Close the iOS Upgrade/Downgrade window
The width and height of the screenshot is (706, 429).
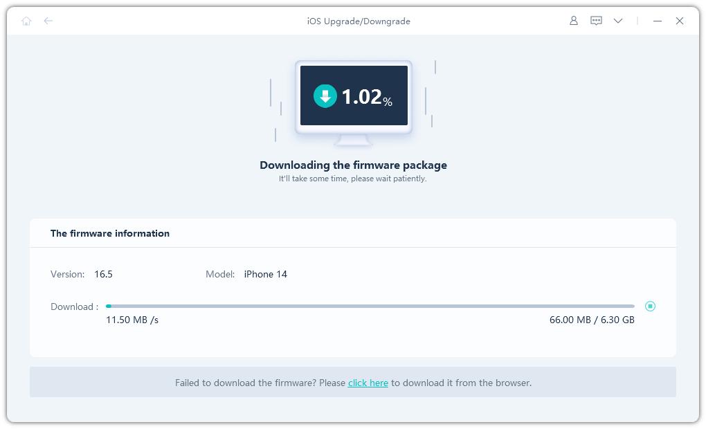point(680,21)
